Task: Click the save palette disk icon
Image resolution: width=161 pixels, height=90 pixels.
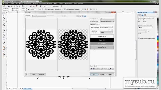Action: click(x=94, y=69)
